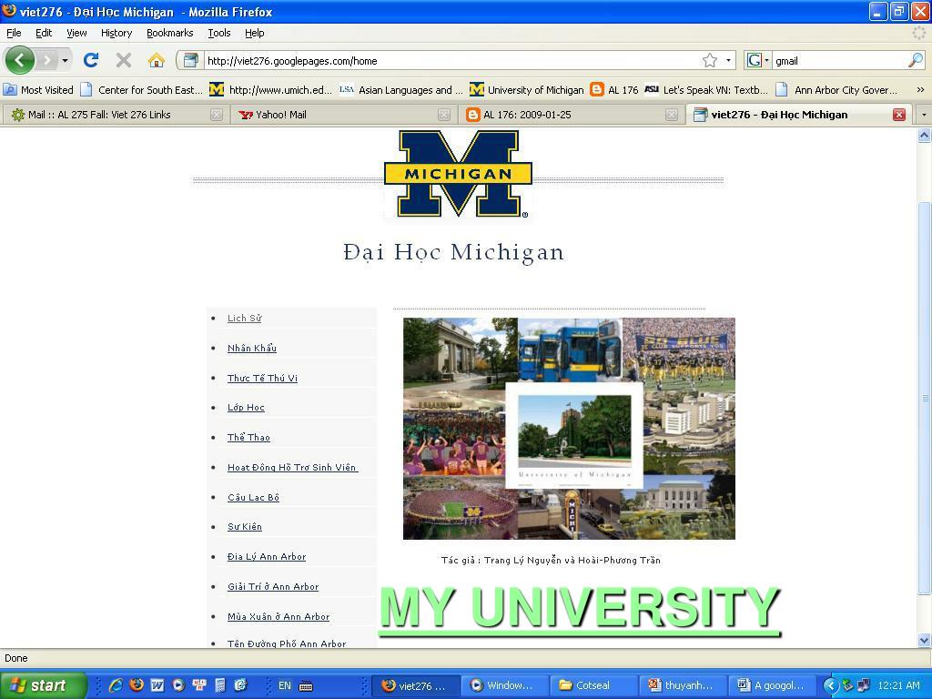Click the vertical scrollbar thumb
Viewport: 932px width, 699px height.
click(x=924, y=399)
